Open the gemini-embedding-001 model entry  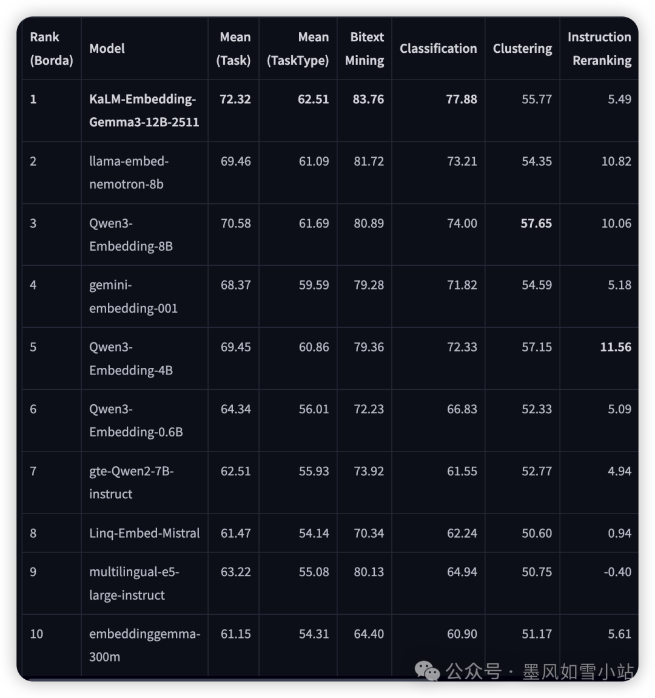133,296
